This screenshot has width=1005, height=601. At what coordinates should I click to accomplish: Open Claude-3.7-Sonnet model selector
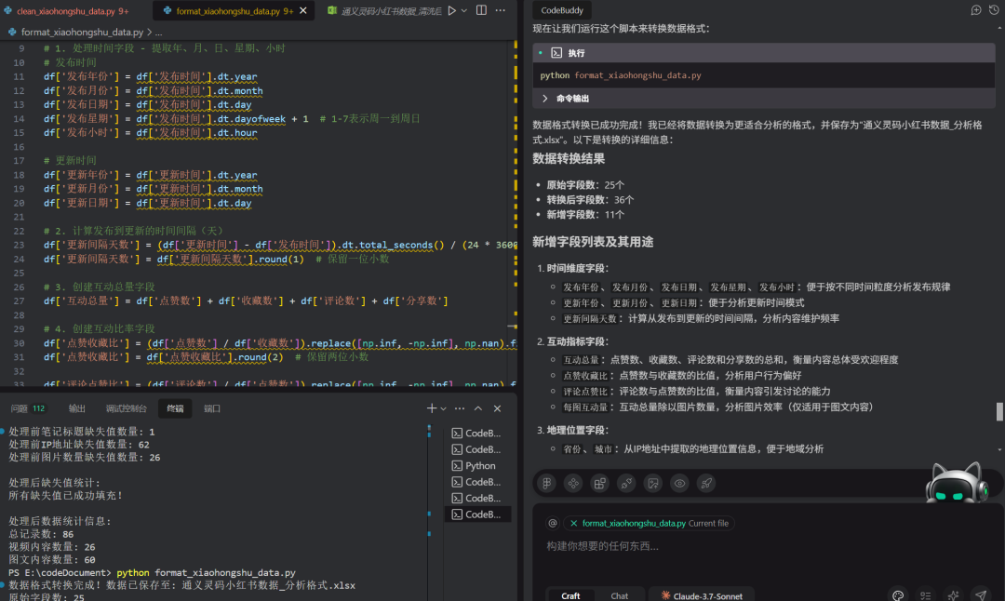(703, 595)
